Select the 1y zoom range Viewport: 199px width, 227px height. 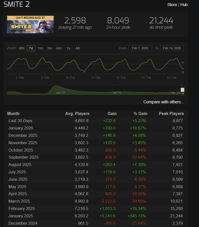tap(68, 48)
